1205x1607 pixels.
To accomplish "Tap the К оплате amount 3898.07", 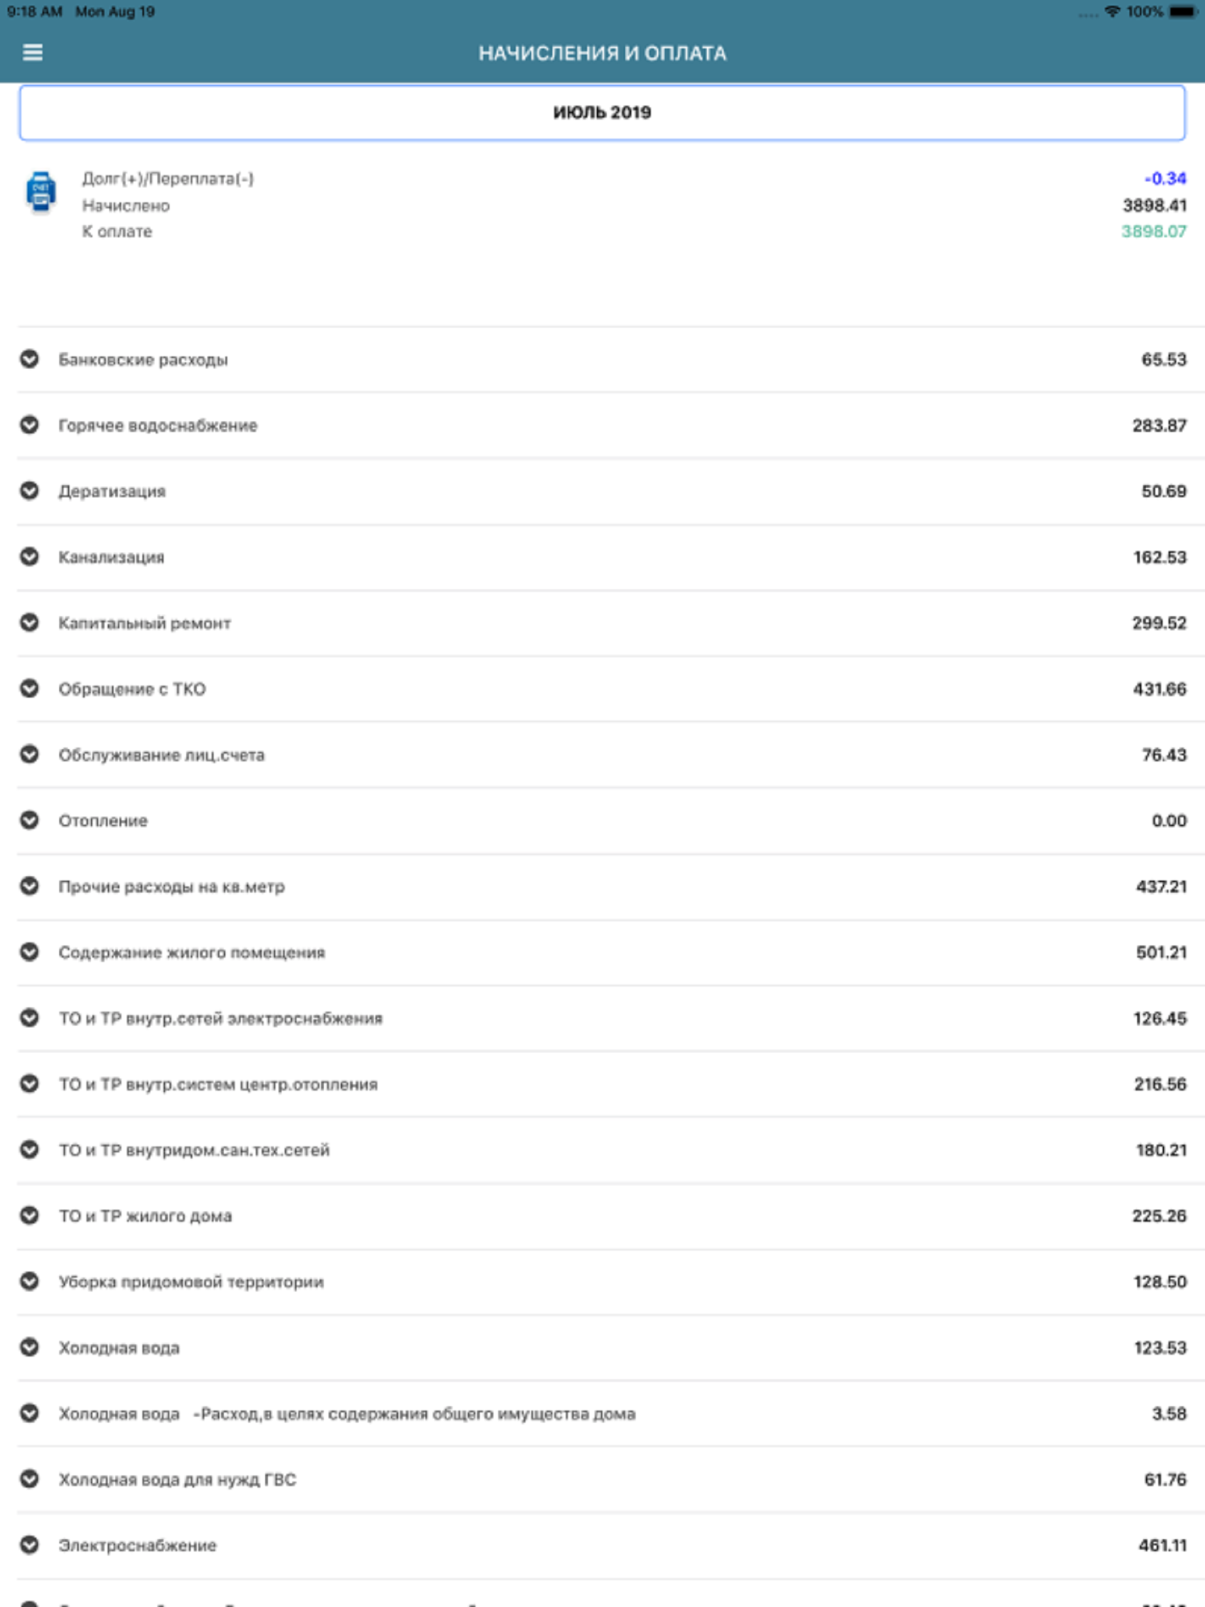I will coord(1153,232).
